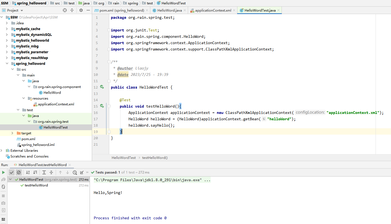Close the pom.xml editor tab
This screenshot has height=224, width=391.
(x=147, y=10)
